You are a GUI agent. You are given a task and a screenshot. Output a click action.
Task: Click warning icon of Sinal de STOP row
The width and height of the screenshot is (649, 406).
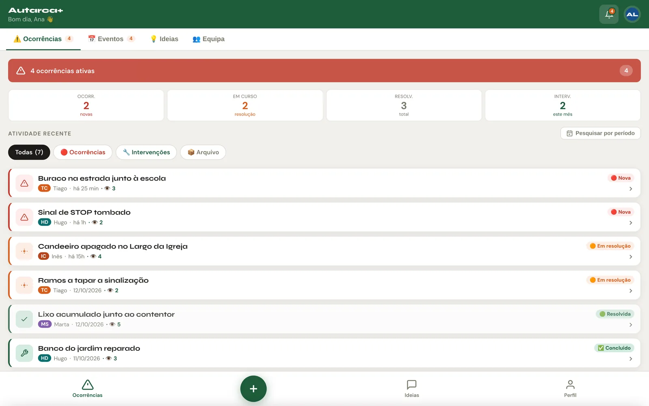[x=24, y=217]
